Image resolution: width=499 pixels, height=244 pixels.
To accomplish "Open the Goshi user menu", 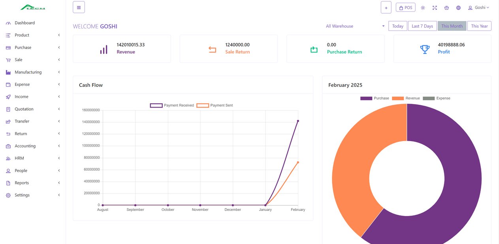I will coord(478,7).
